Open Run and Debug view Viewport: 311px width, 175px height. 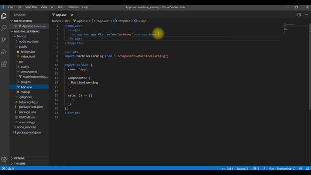(4, 52)
